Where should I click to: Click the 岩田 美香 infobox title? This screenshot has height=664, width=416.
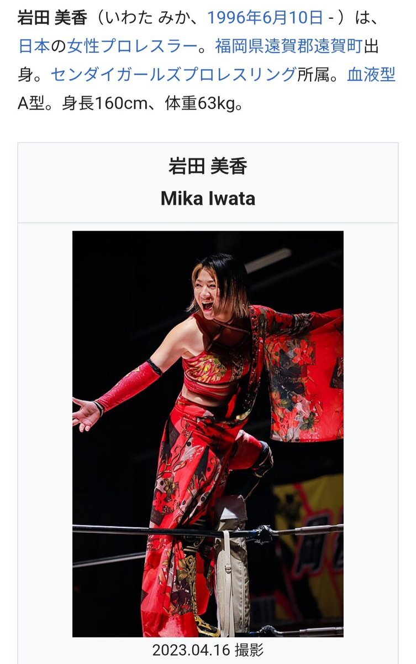coord(208,165)
